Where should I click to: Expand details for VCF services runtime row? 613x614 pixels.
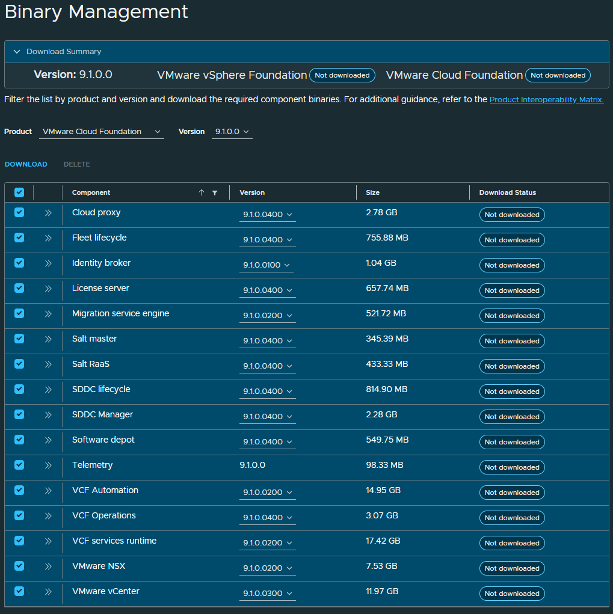click(x=48, y=541)
